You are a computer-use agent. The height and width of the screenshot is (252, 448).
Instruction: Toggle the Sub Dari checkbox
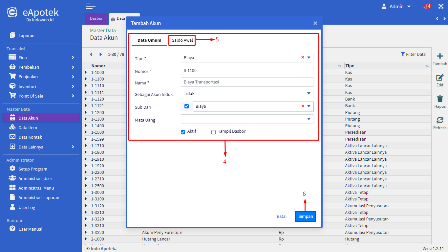pos(186,106)
